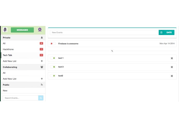Image resolution: width=179 pixels, height=127 pixels.
Task: Click plus icon in Private section
Action: point(42,61)
